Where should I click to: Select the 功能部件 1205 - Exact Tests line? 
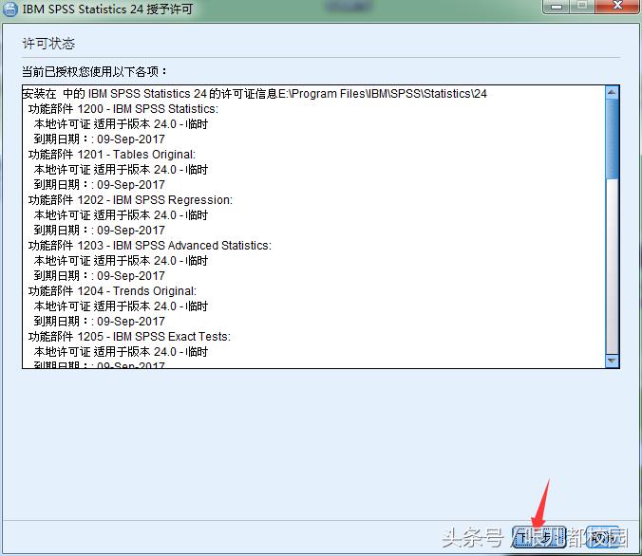pyautogui.click(x=129, y=336)
